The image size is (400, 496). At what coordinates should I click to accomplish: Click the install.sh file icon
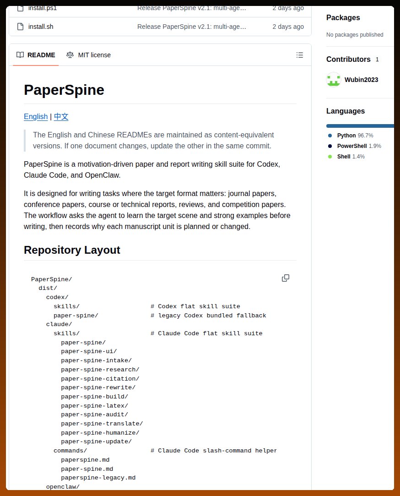pyautogui.click(x=21, y=27)
